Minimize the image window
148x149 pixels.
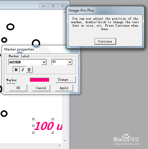point(43,6)
